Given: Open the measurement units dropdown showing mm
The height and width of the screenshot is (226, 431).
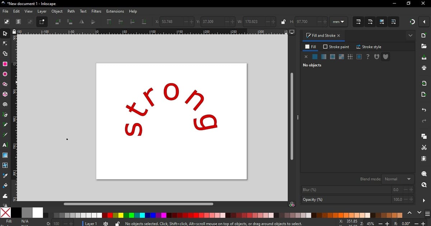Looking at the screenshot, I should 338,22.
